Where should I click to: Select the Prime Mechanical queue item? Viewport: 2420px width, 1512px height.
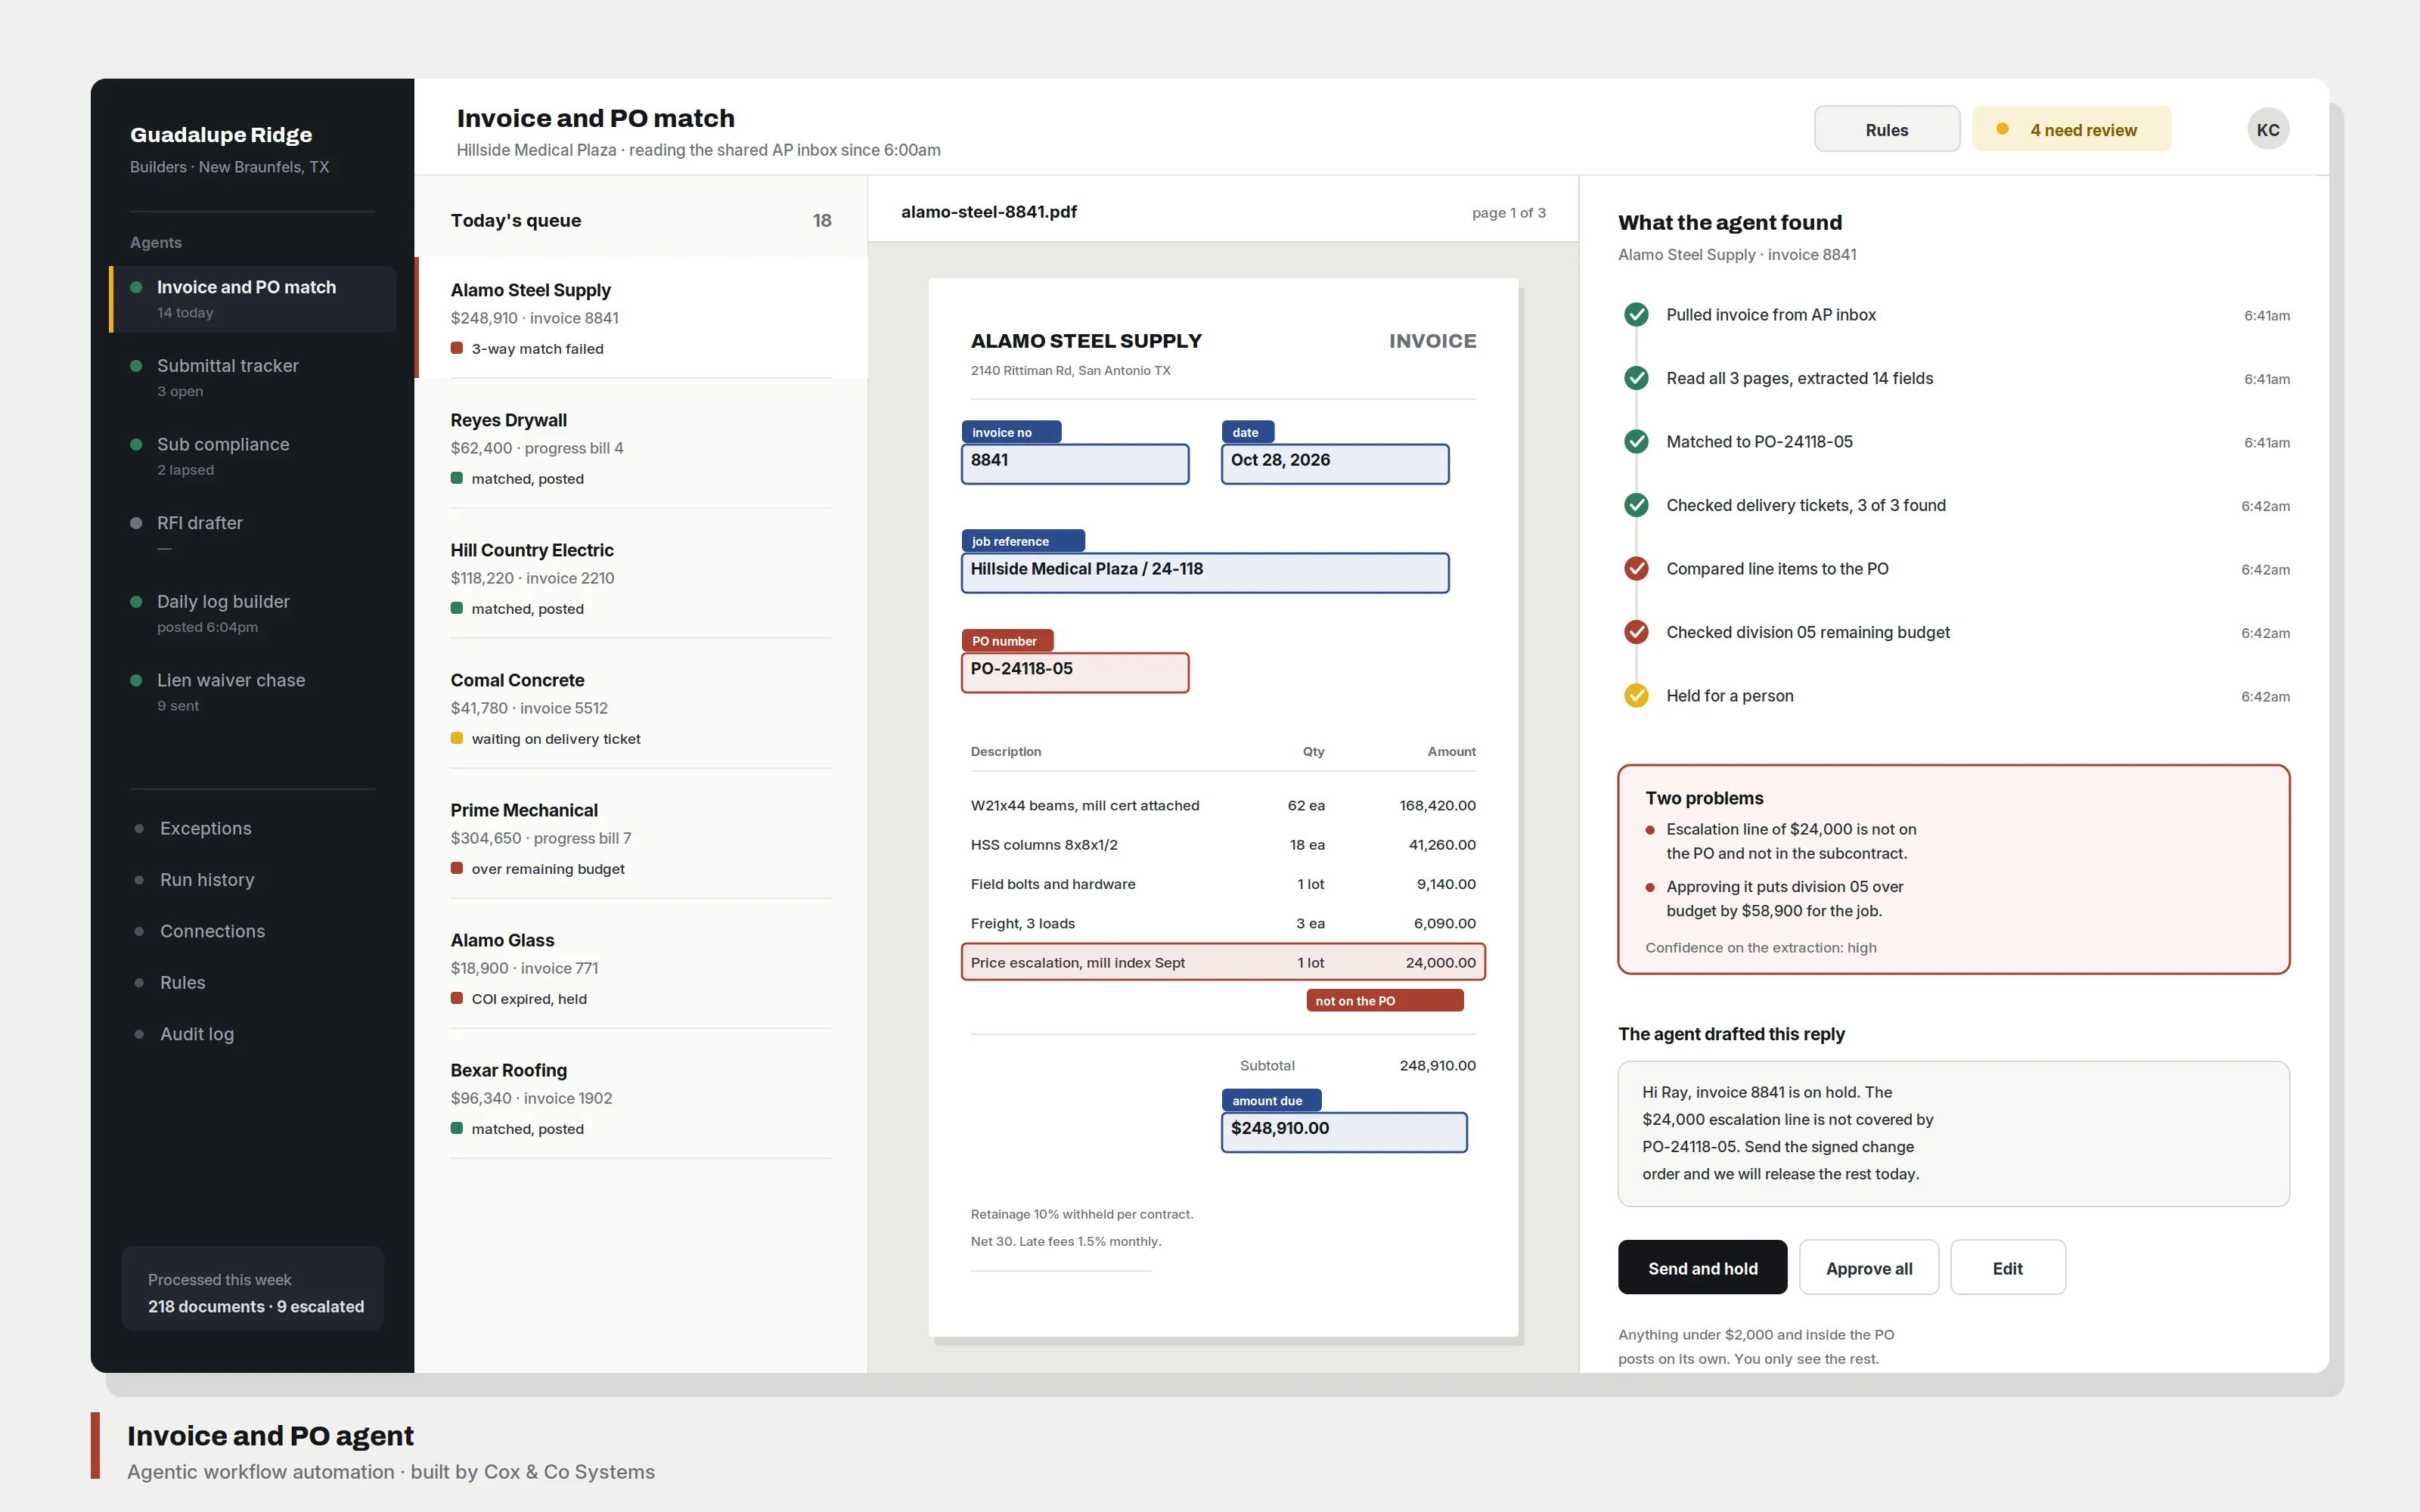point(641,838)
